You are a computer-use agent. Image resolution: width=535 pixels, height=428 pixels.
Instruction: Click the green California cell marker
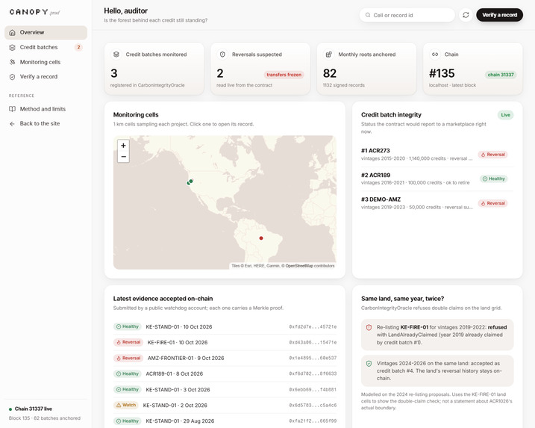pos(191,181)
